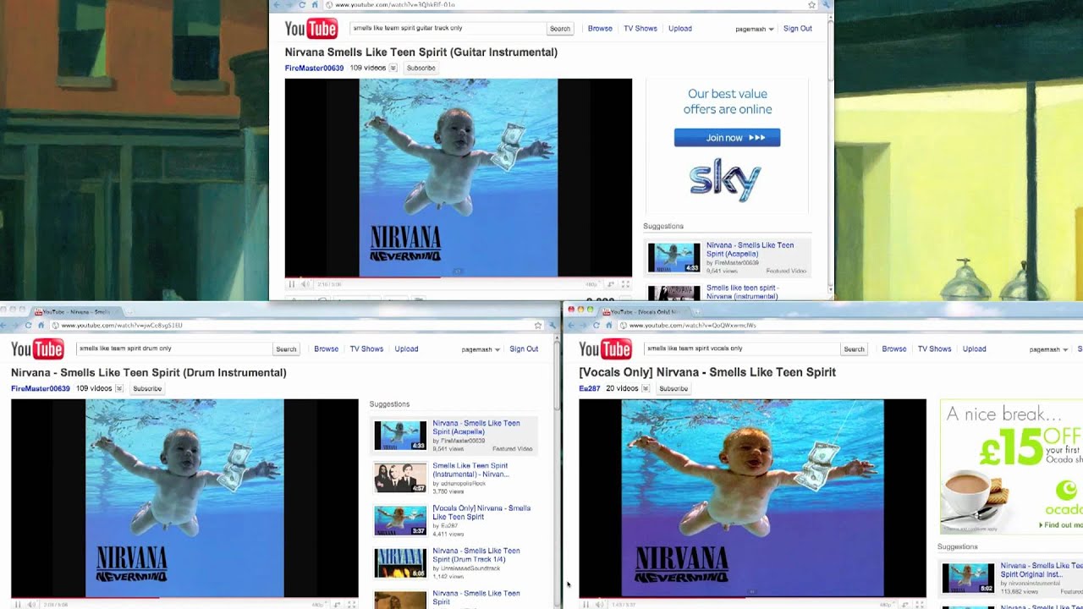Pause the Guitar Instrumental video
1083x609 pixels.
292,284
